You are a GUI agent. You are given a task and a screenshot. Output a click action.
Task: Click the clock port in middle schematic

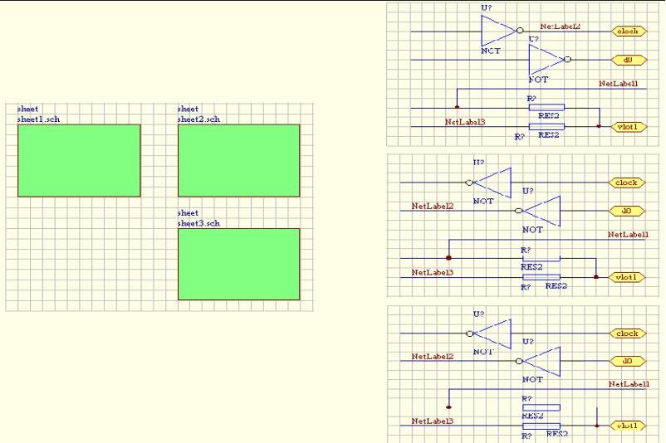625,183
